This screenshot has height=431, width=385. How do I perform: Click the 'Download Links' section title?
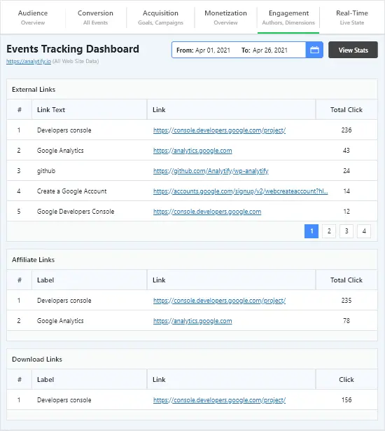pyautogui.click(x=37, y=360)
